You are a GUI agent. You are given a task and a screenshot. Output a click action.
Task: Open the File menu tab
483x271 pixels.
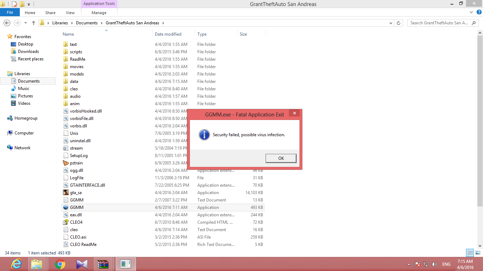(x=10, y=12)
